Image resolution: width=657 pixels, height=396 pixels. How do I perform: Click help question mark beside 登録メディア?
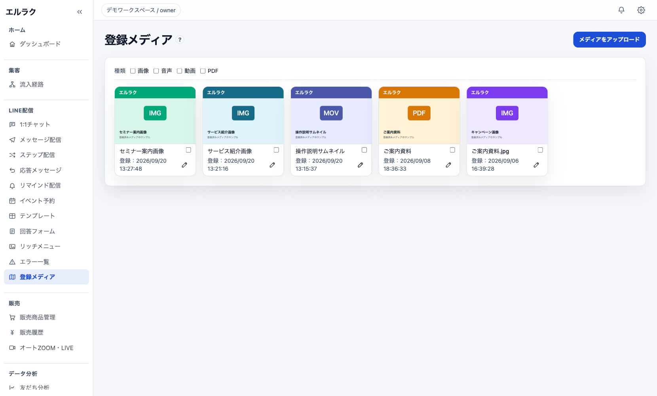tap(180, 40)
